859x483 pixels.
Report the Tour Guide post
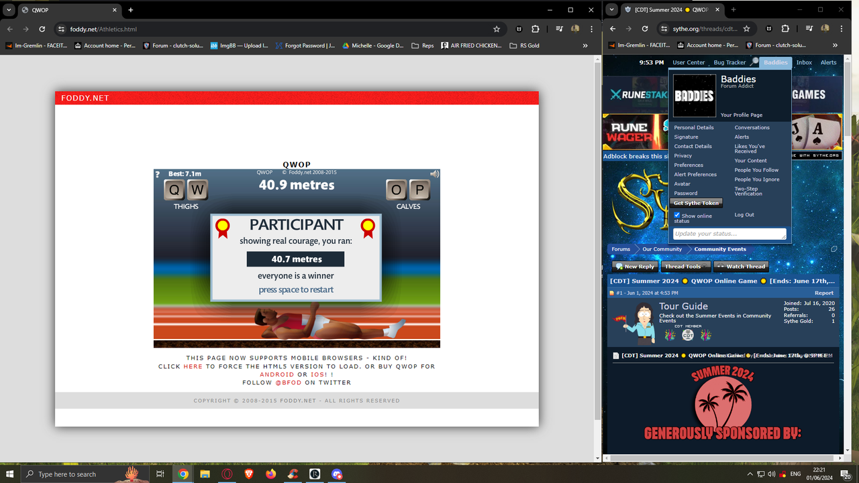coord(824,293)
